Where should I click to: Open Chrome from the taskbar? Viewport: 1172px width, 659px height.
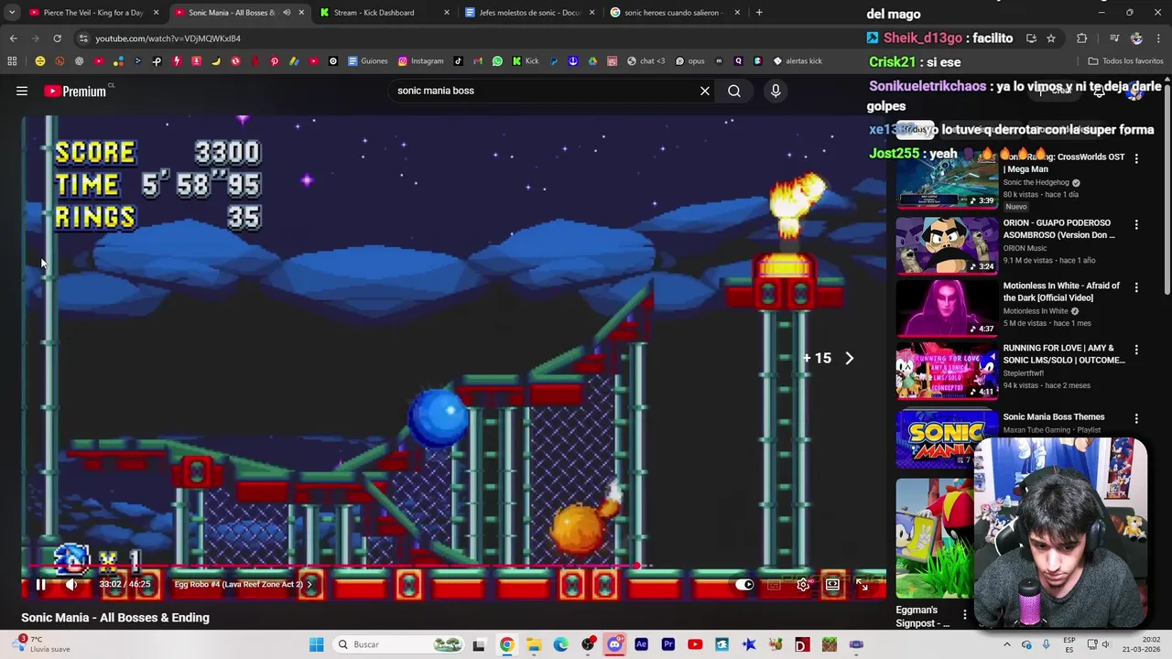tap(506, 644)
